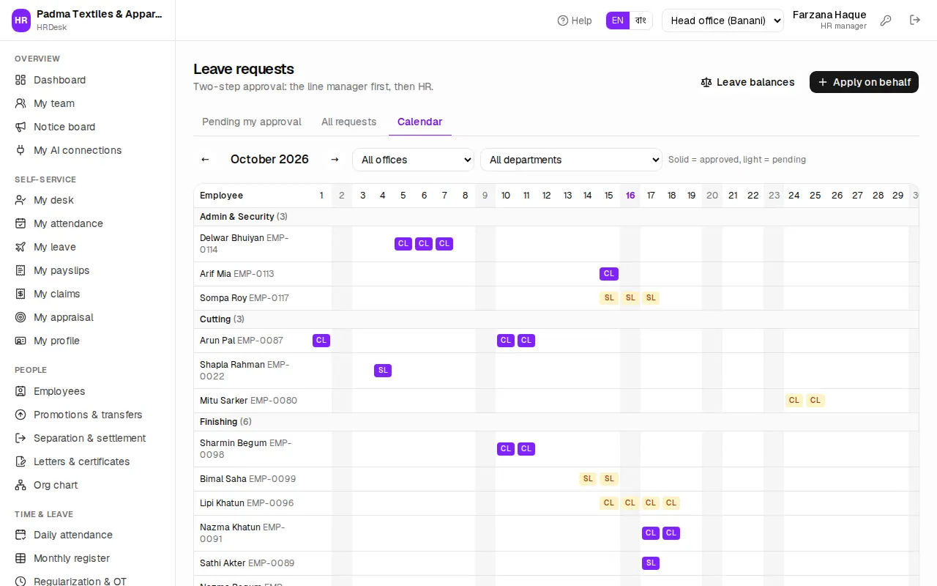Screen dimensions: 937x586
Task: Switch language to বাং (Bangla)
Action: pyautogui.click(x=641, y=21)
